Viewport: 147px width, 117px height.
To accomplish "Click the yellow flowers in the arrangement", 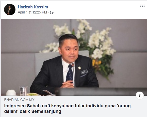I will pyautogui.click(x=97, y=62).
